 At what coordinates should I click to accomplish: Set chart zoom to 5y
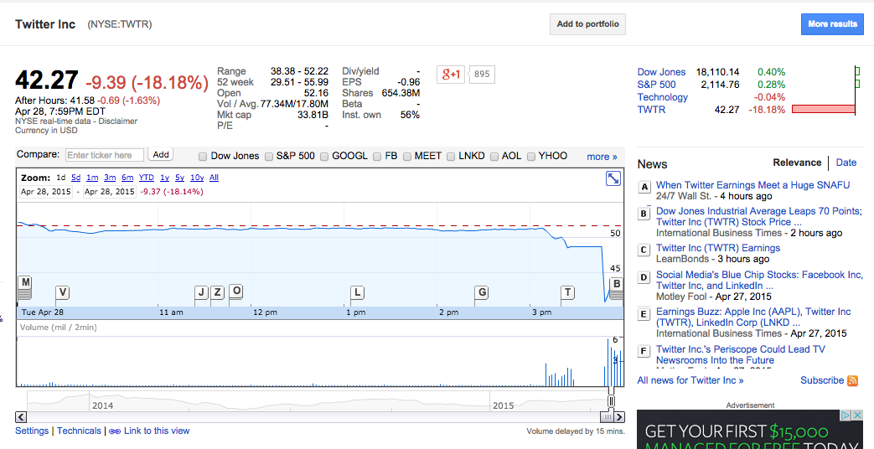[x=179, y=178]
